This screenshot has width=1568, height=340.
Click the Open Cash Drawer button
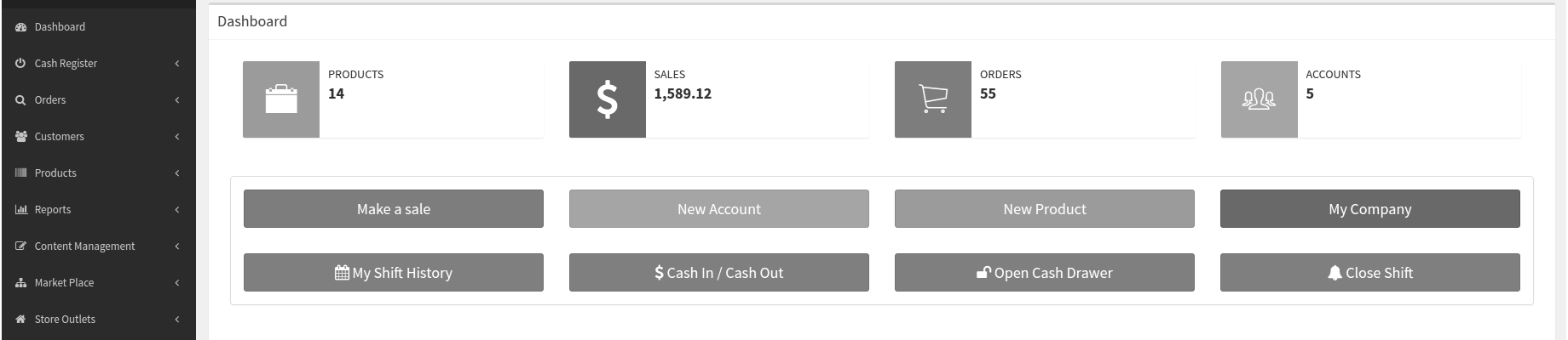click(1044, 273)
